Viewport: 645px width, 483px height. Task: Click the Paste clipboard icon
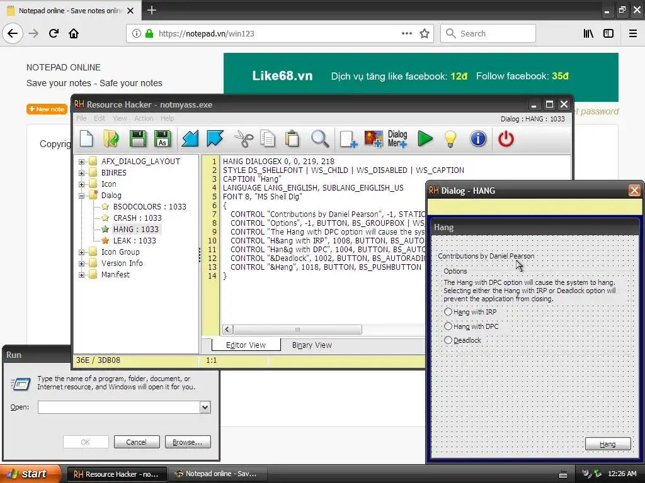[x=292, y=139]
